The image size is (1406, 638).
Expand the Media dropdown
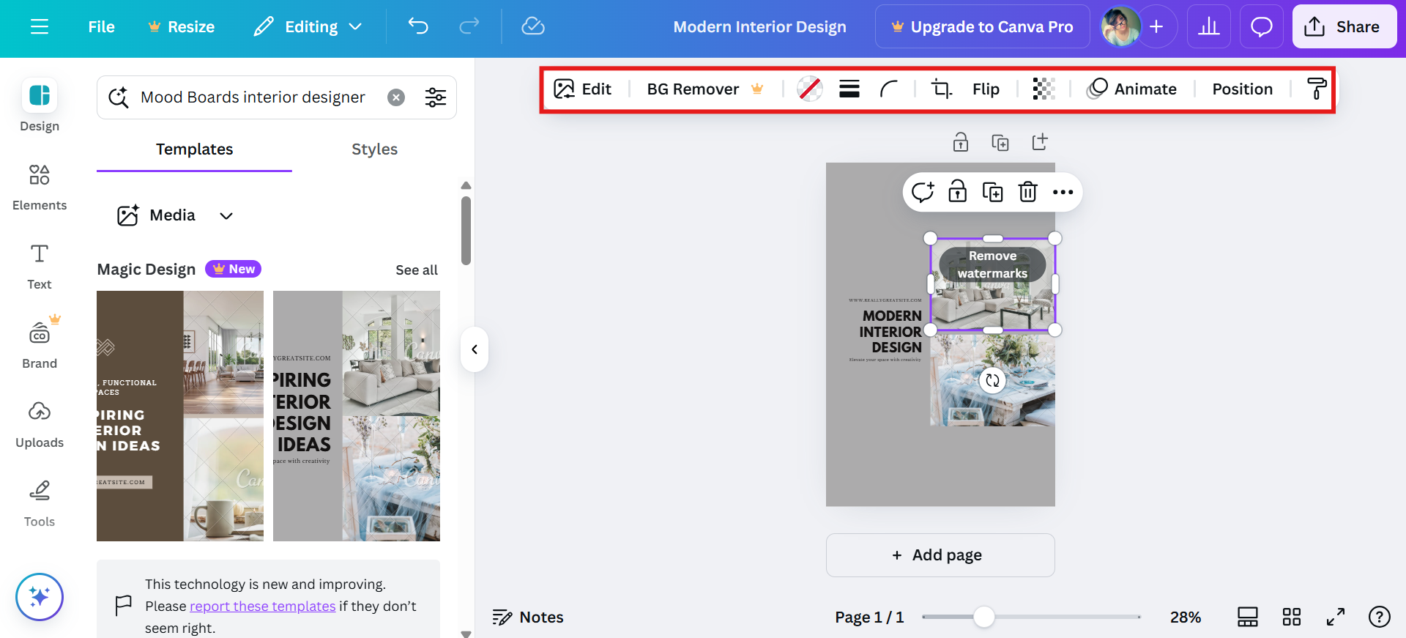coord(176,215)
